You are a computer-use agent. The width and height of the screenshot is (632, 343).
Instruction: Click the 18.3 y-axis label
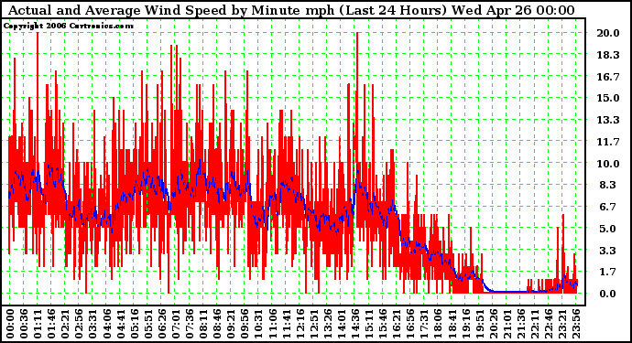pos(608,55)
